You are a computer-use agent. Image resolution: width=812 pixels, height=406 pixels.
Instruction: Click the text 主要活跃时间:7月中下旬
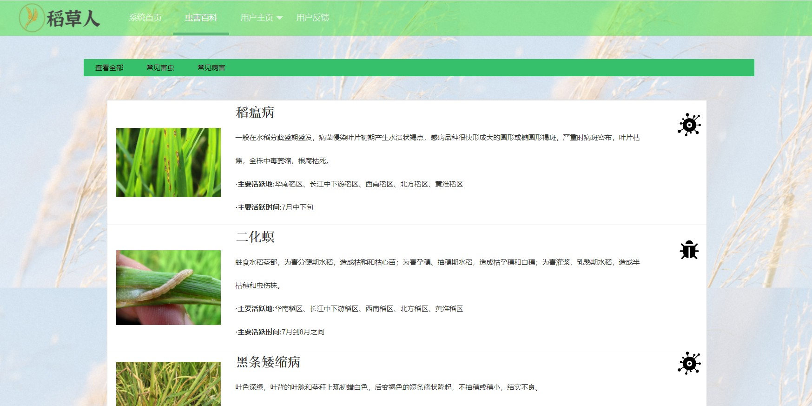pyautogui.click(x=274, y=207)
